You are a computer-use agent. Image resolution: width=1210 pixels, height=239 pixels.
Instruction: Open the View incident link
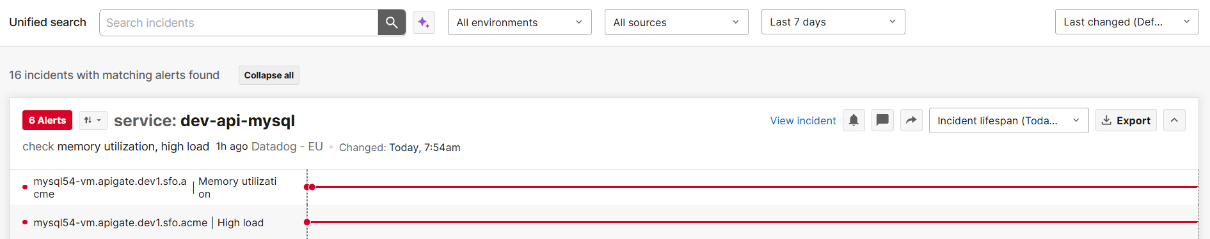point(803,120)
